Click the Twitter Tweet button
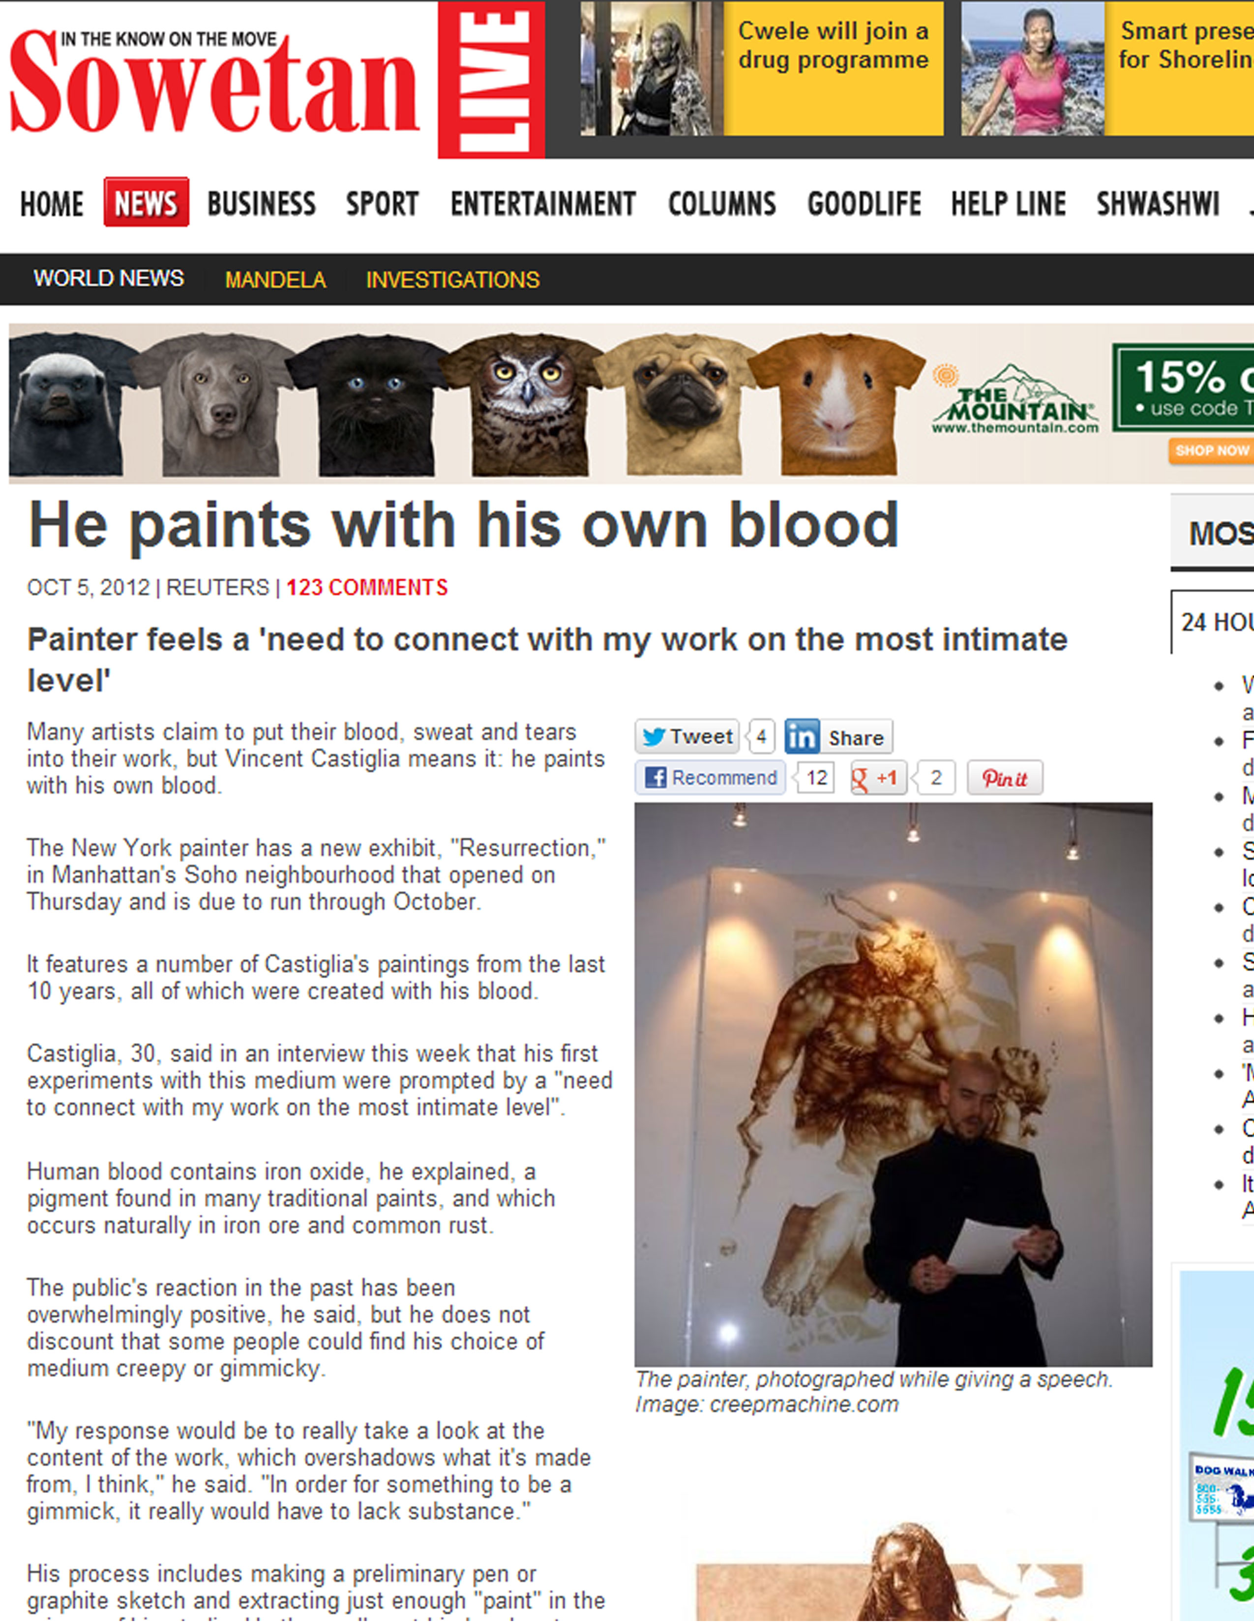The height and width of the screenshot is (1623, 1254). pyautogui.click(x=687, y=736)
